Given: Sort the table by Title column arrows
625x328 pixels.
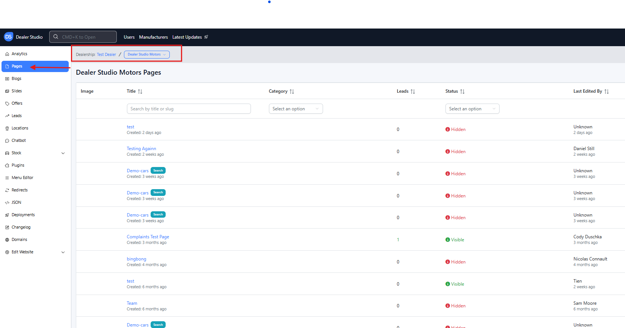Looking at the screenshot, I should tap(140, 92).
